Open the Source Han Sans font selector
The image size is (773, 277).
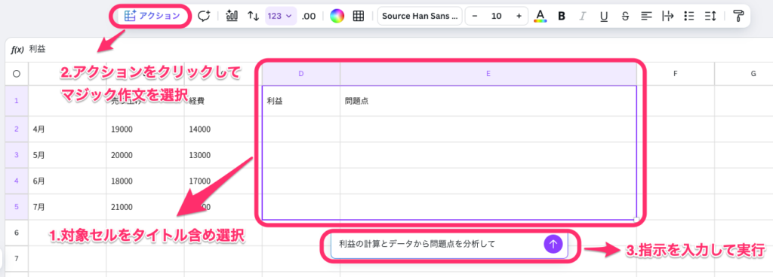[x=420, y=16]
